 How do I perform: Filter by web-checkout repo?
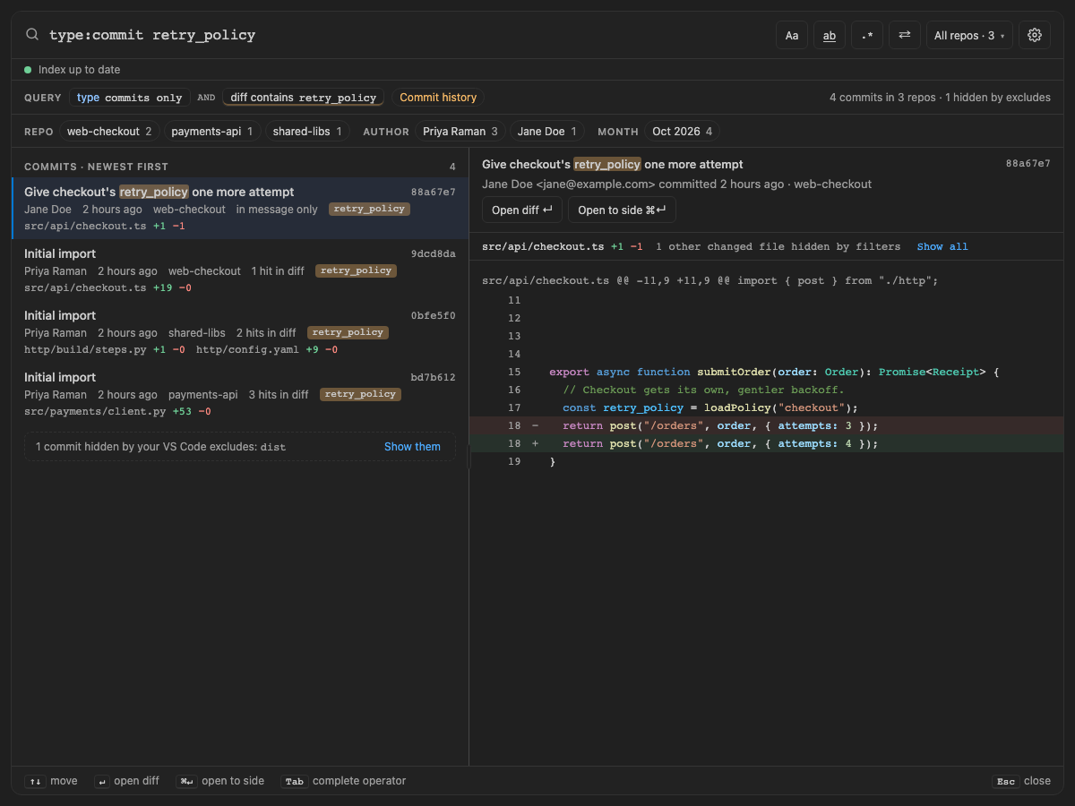point(109,132)
